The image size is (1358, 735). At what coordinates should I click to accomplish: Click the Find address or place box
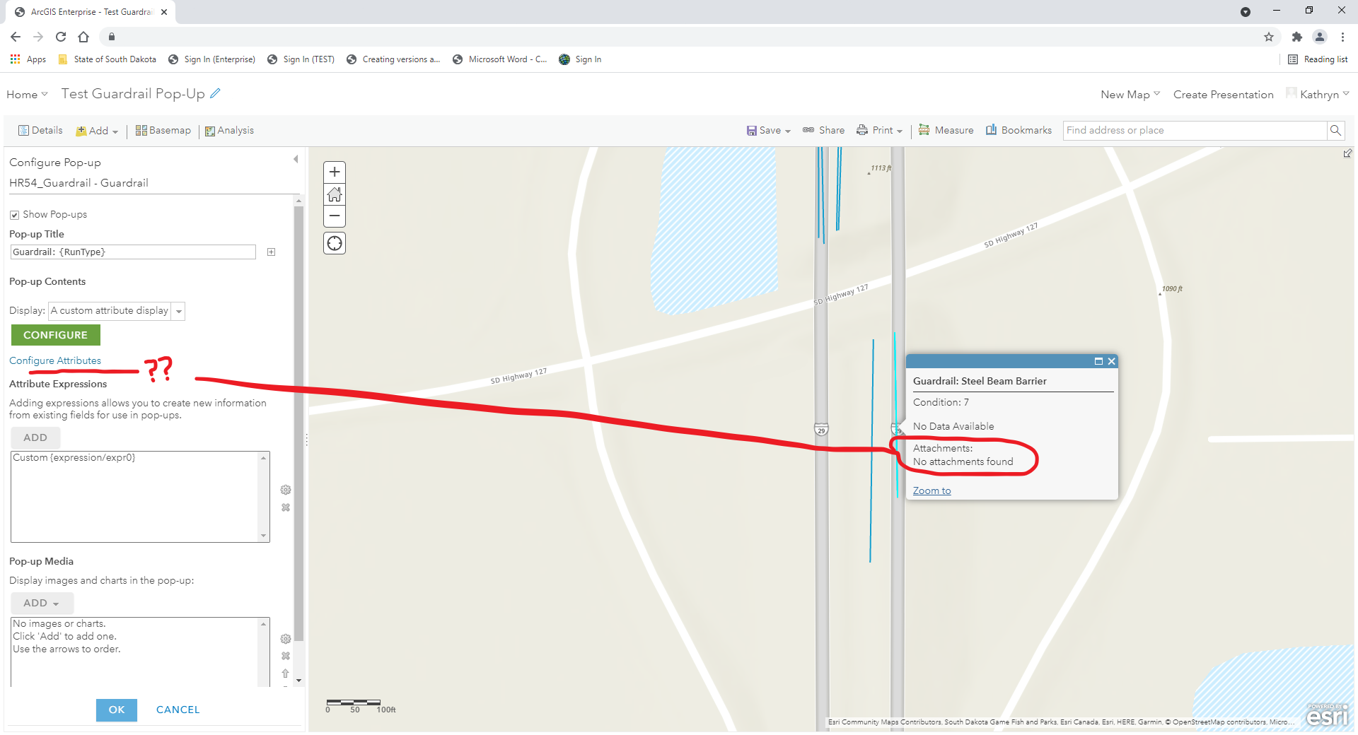pyautogui.click(x=1195, y=130)
